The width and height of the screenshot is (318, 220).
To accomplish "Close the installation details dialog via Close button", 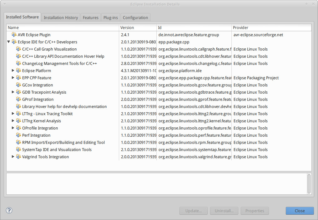I will (300, 211).
